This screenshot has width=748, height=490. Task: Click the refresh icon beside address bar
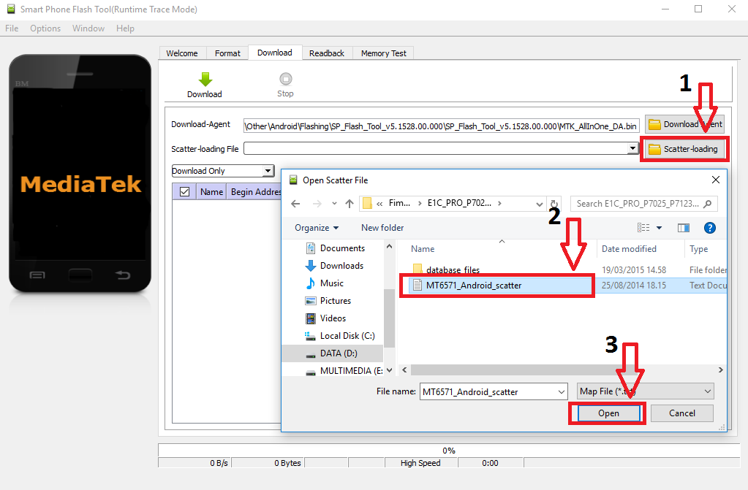tap(554, 204)
